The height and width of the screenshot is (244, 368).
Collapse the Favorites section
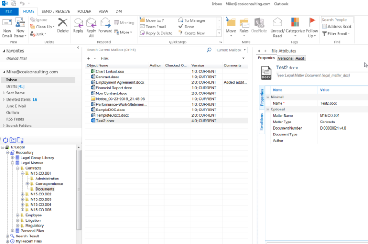4,51
